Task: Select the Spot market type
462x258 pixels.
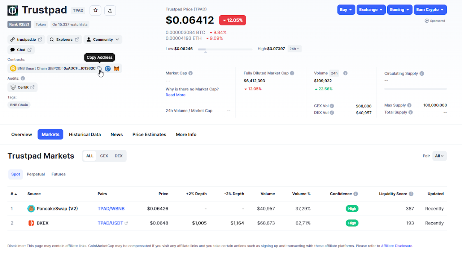Action: tap(16, 174)
